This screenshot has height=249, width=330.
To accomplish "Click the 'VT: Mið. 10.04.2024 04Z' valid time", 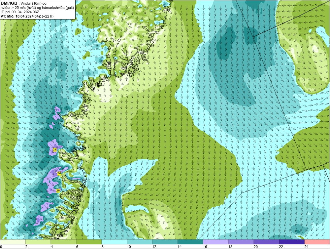I will [21, 16].
